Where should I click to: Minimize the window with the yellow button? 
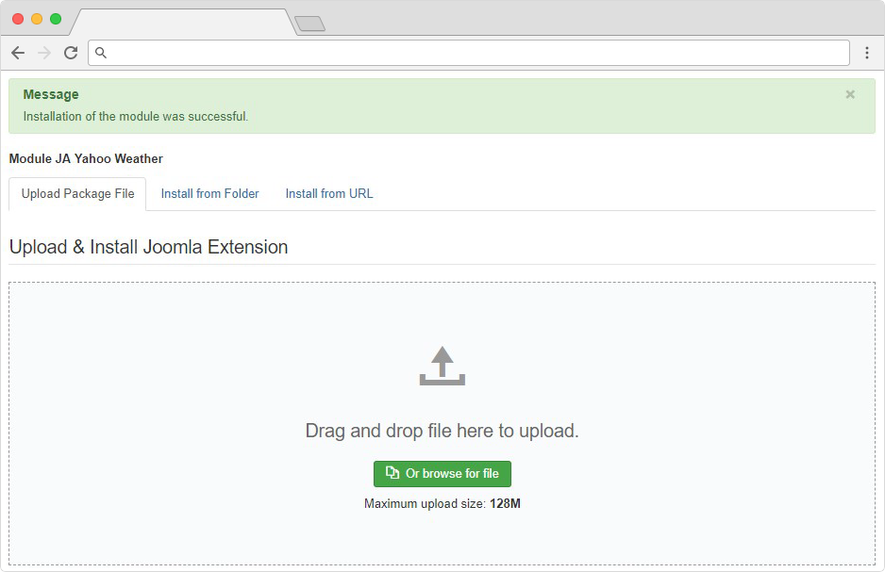tap(37, 19)
